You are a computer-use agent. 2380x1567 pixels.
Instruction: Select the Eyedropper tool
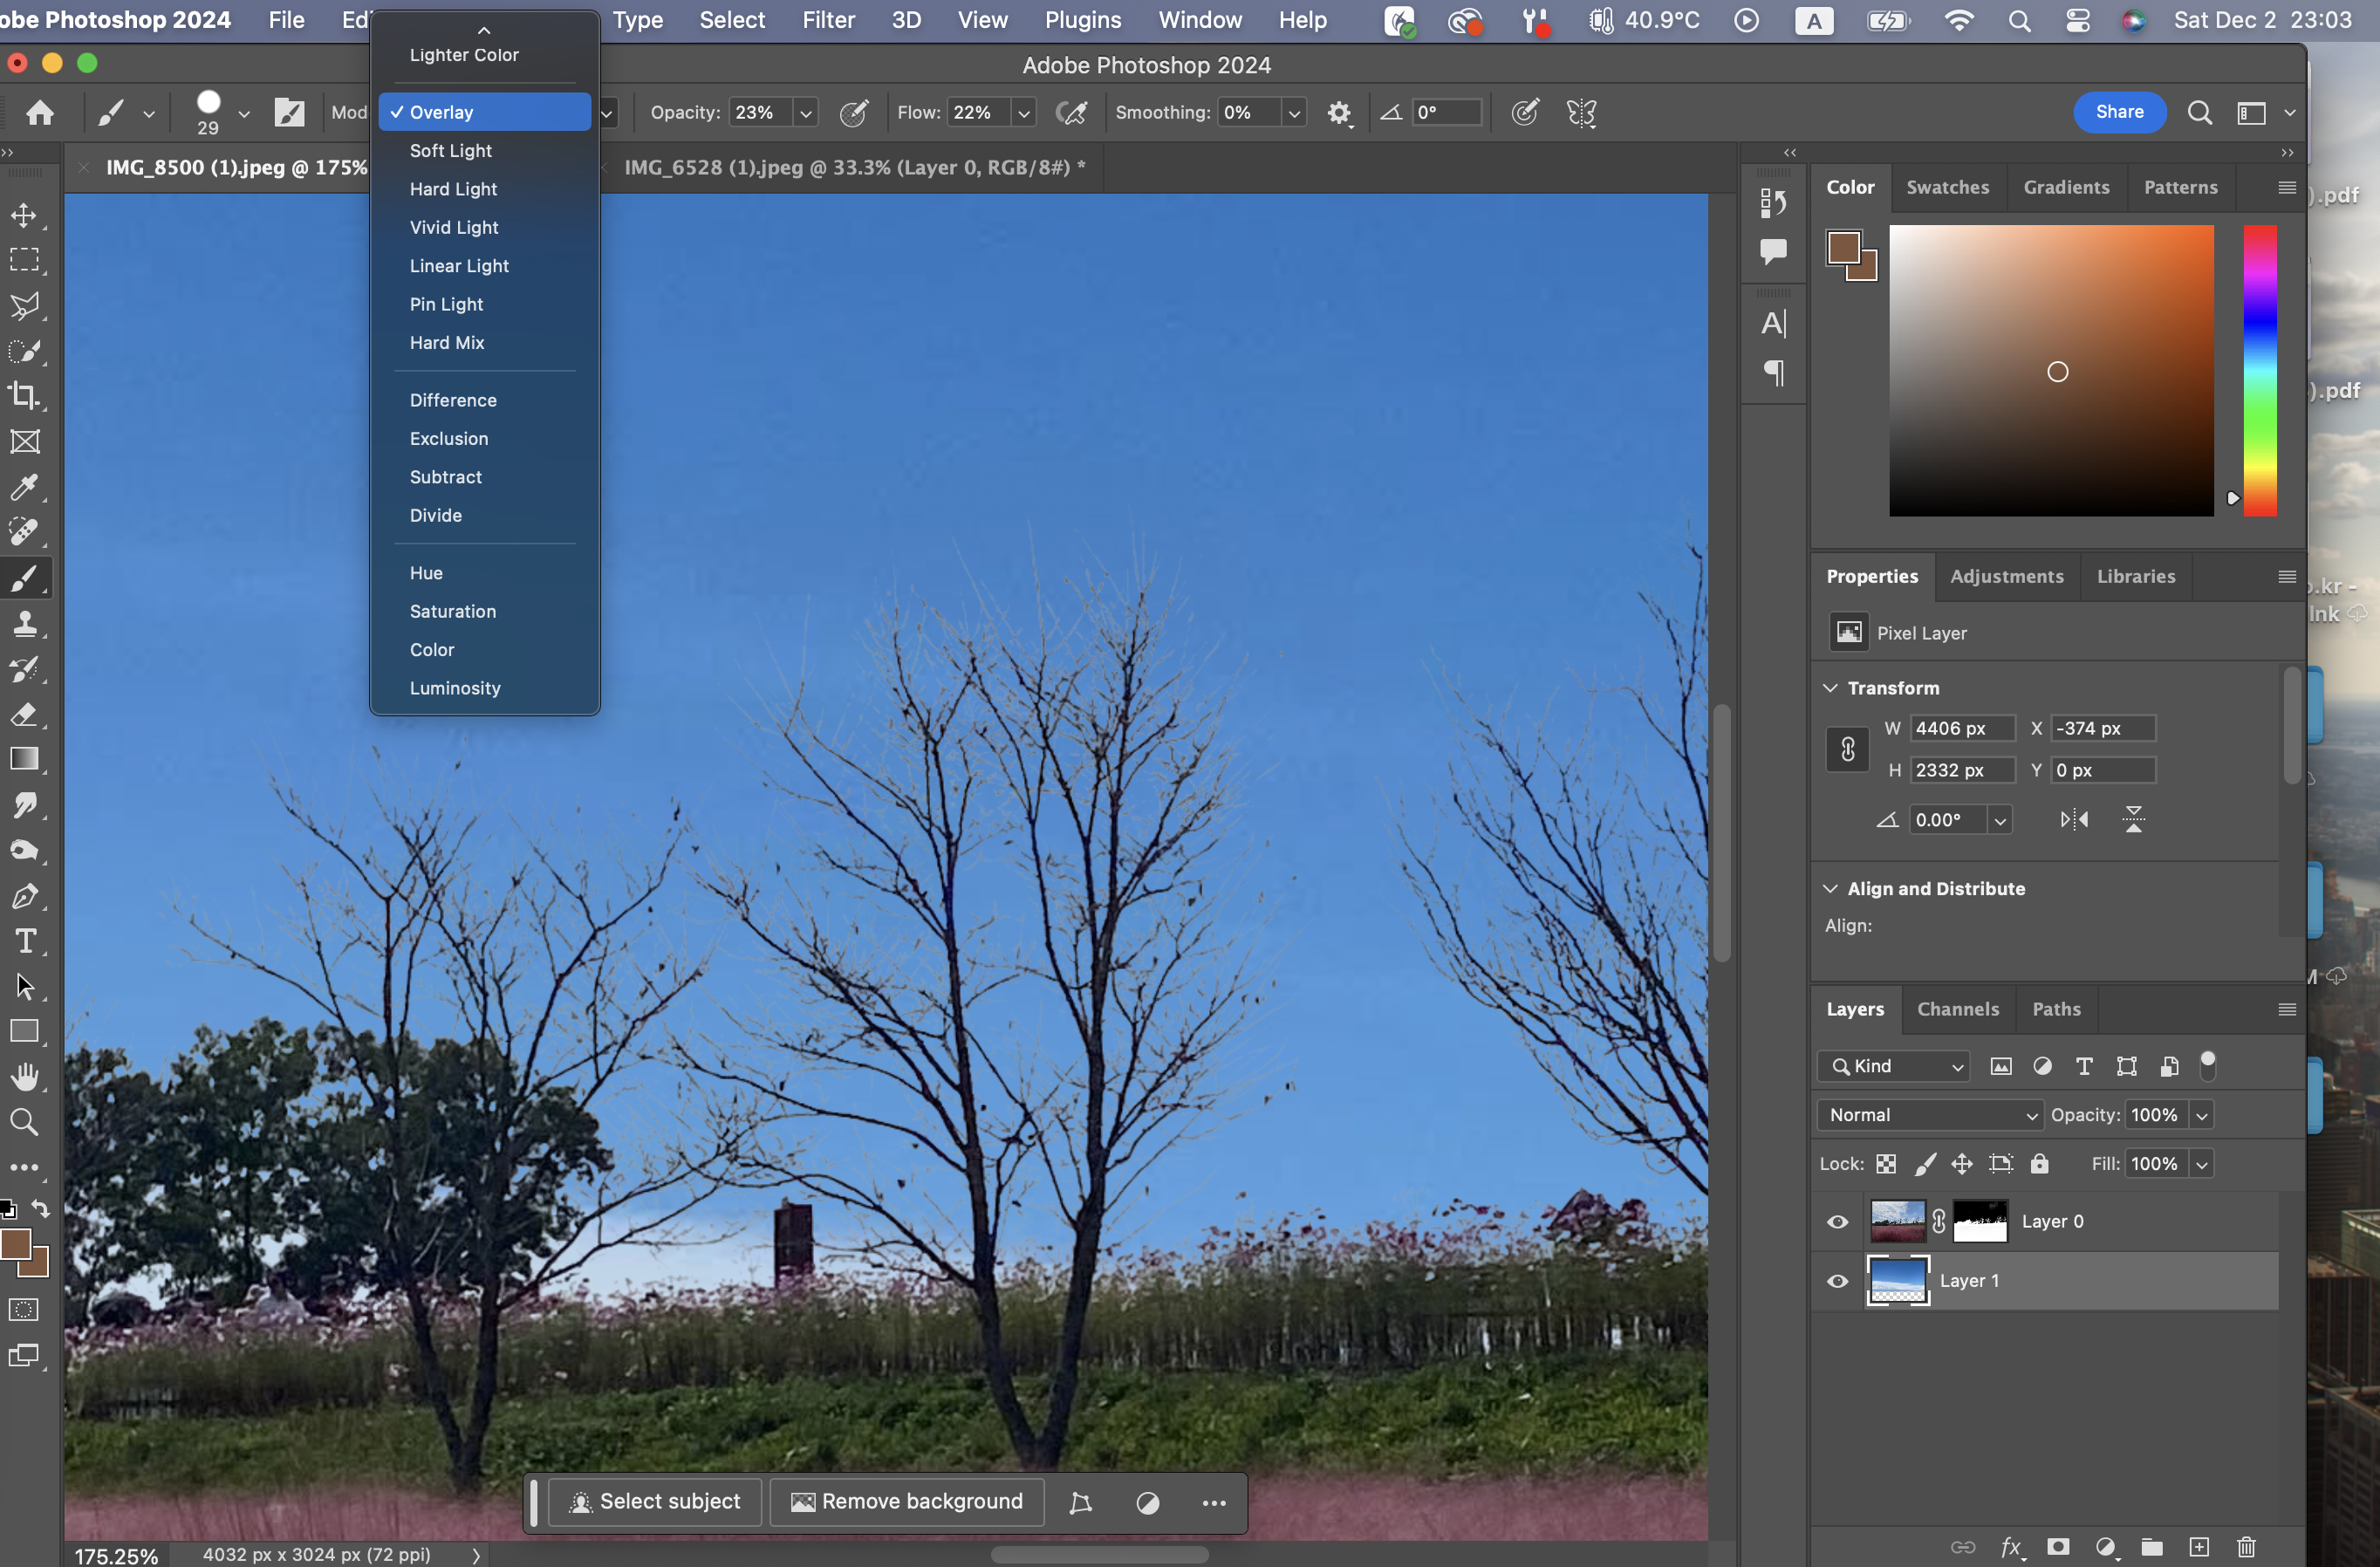(x=24, y=487)
